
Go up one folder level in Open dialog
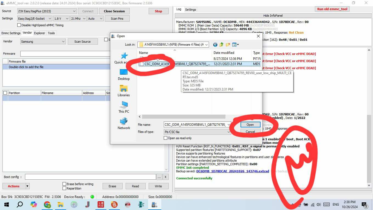[x=222, y=45]
